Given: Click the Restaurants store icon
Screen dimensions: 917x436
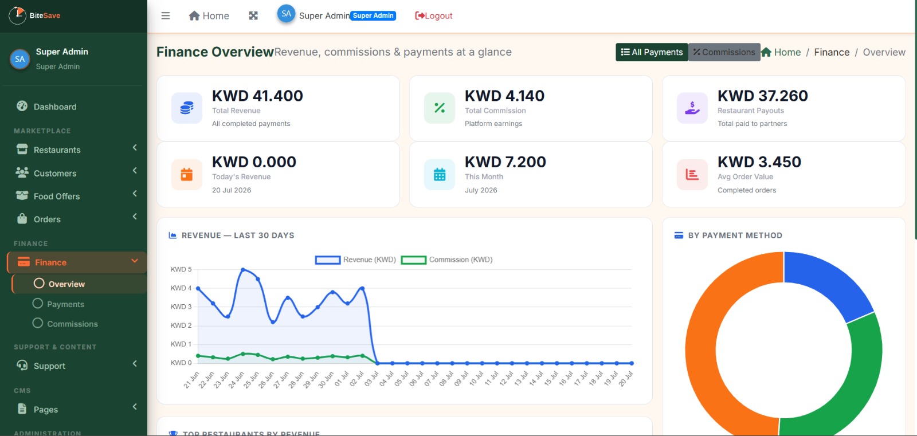Looking at the screenshot, I should (x=22, y=150).
